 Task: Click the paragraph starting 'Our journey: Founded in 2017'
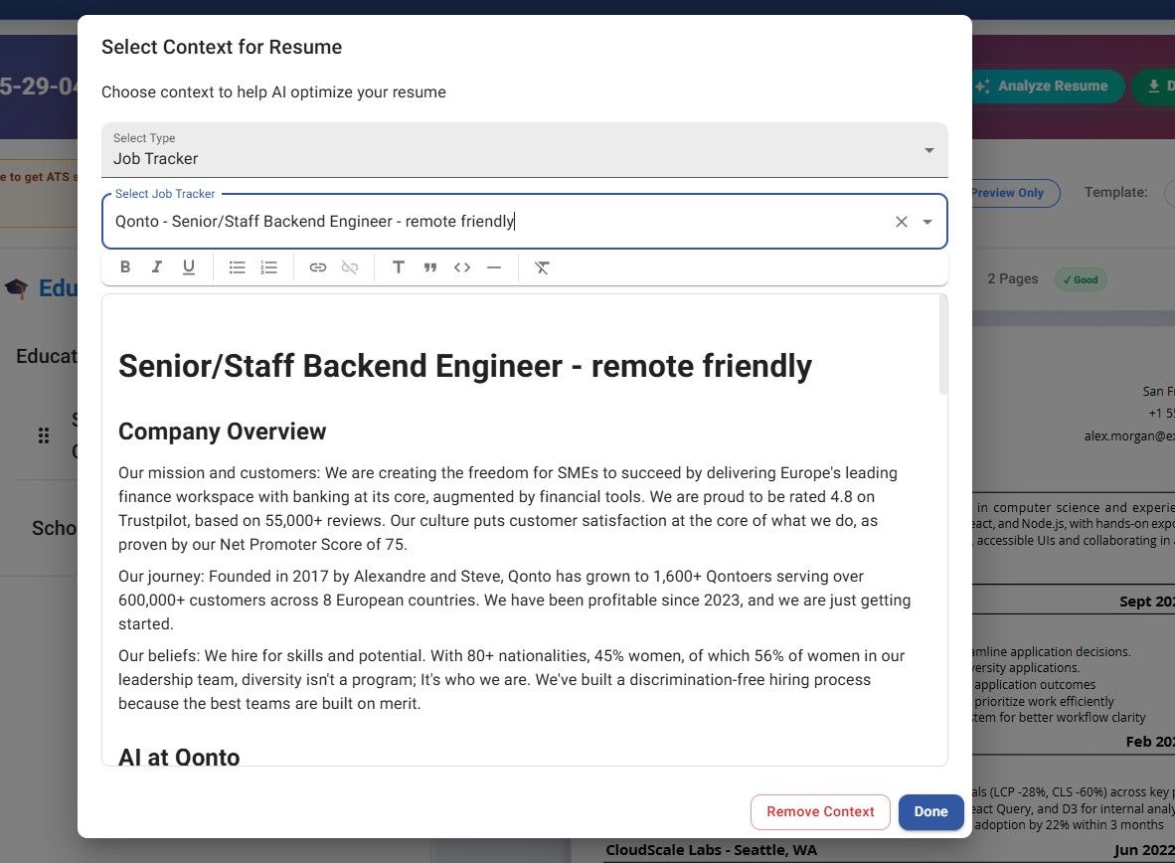(514, 600)
